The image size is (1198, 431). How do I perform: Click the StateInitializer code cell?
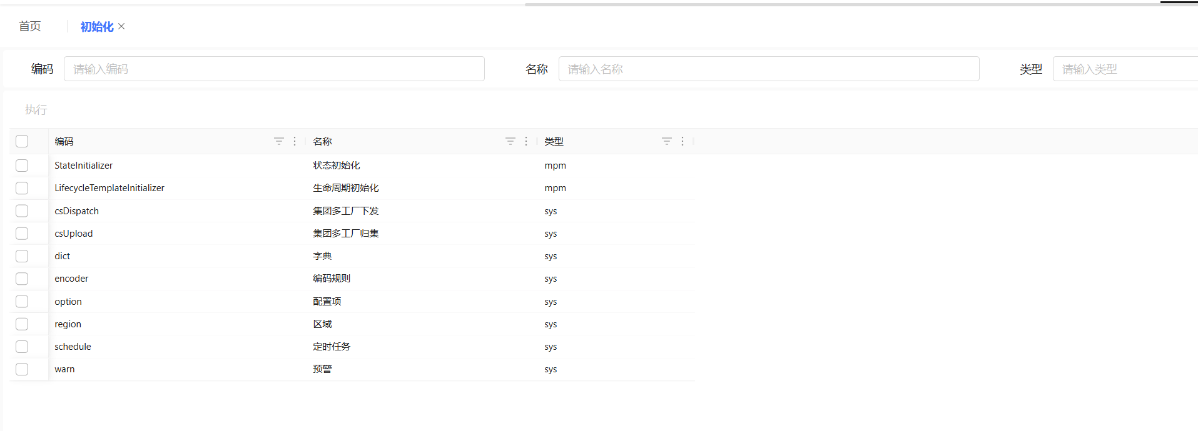pyautogui.click(x=84, y=166)
